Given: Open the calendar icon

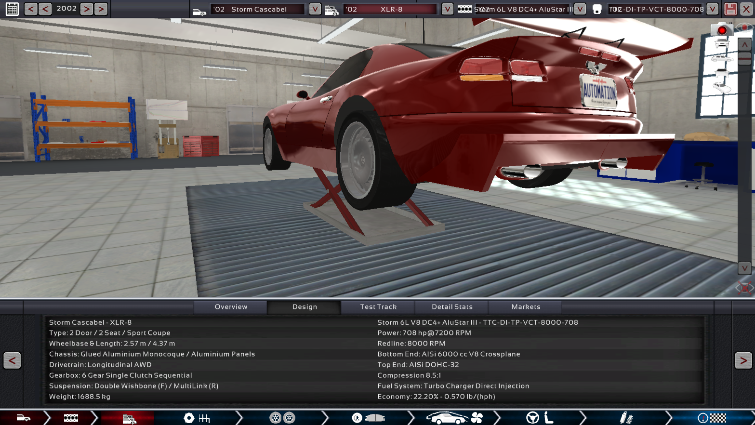Looking at the screenshot, I should coord(12,9).
